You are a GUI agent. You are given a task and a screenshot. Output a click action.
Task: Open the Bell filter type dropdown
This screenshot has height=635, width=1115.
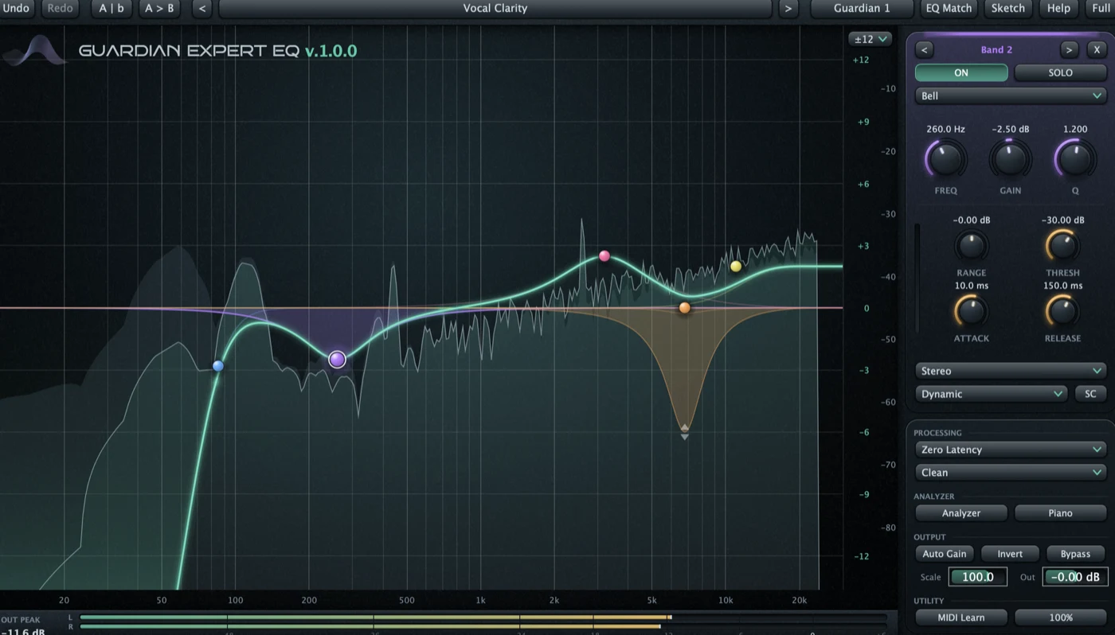(x=1011, y=95)
